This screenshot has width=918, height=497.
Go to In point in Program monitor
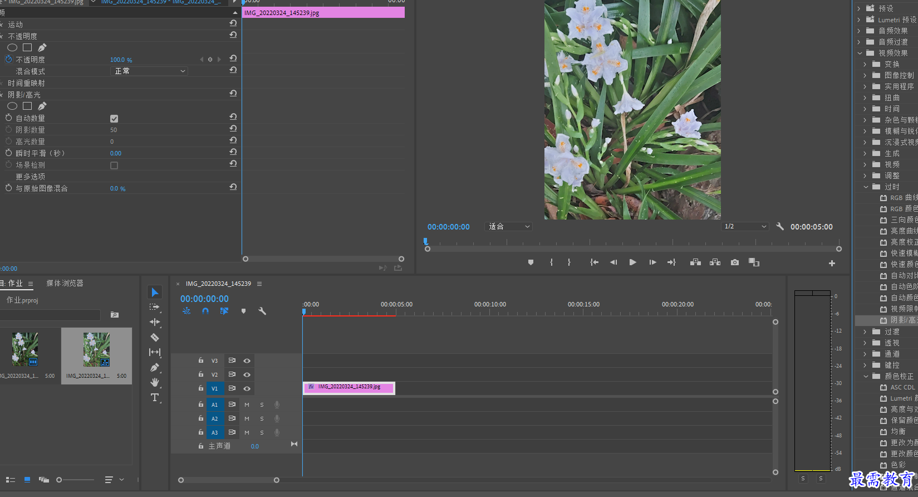click(x=594, y=262)
